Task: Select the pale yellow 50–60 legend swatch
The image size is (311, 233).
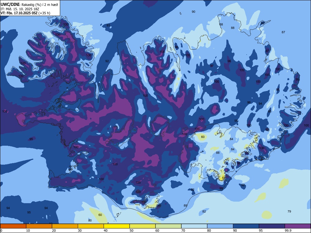Action: pos(142,226)
